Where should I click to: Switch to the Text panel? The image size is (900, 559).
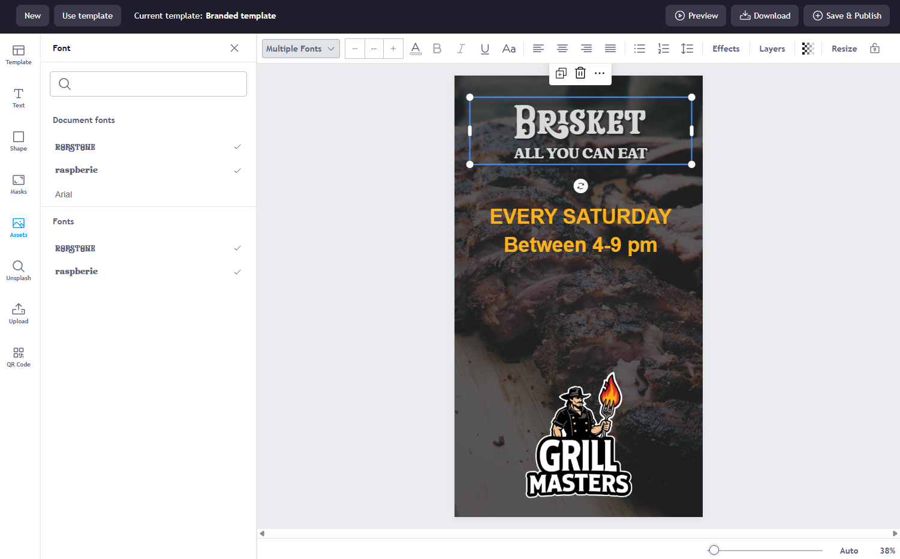(x=19, y=98)
